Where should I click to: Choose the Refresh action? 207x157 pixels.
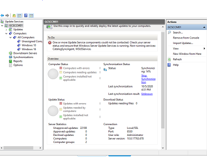click(177, 59)
